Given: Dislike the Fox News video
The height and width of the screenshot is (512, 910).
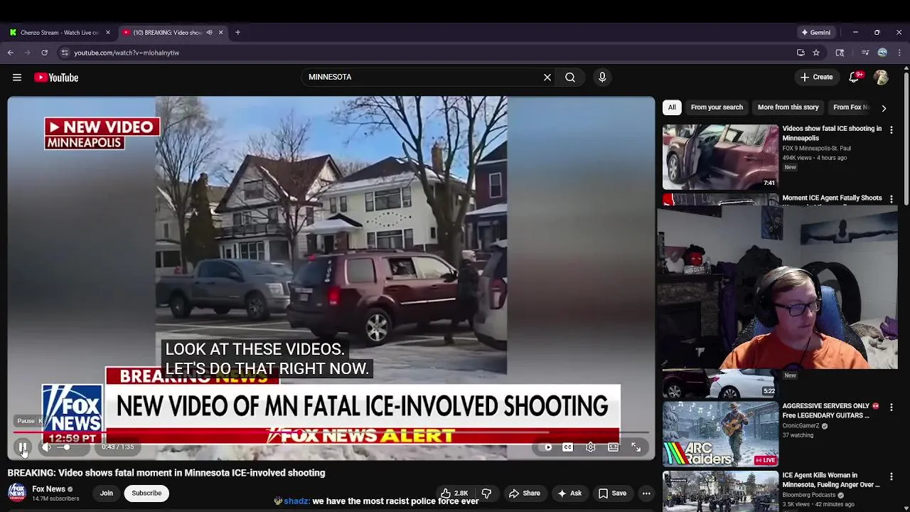Looking at the screenshot, I should click(487, 494).
